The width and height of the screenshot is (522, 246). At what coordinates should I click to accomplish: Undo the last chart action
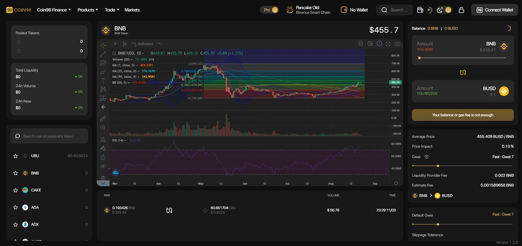[x=160, y=44]
